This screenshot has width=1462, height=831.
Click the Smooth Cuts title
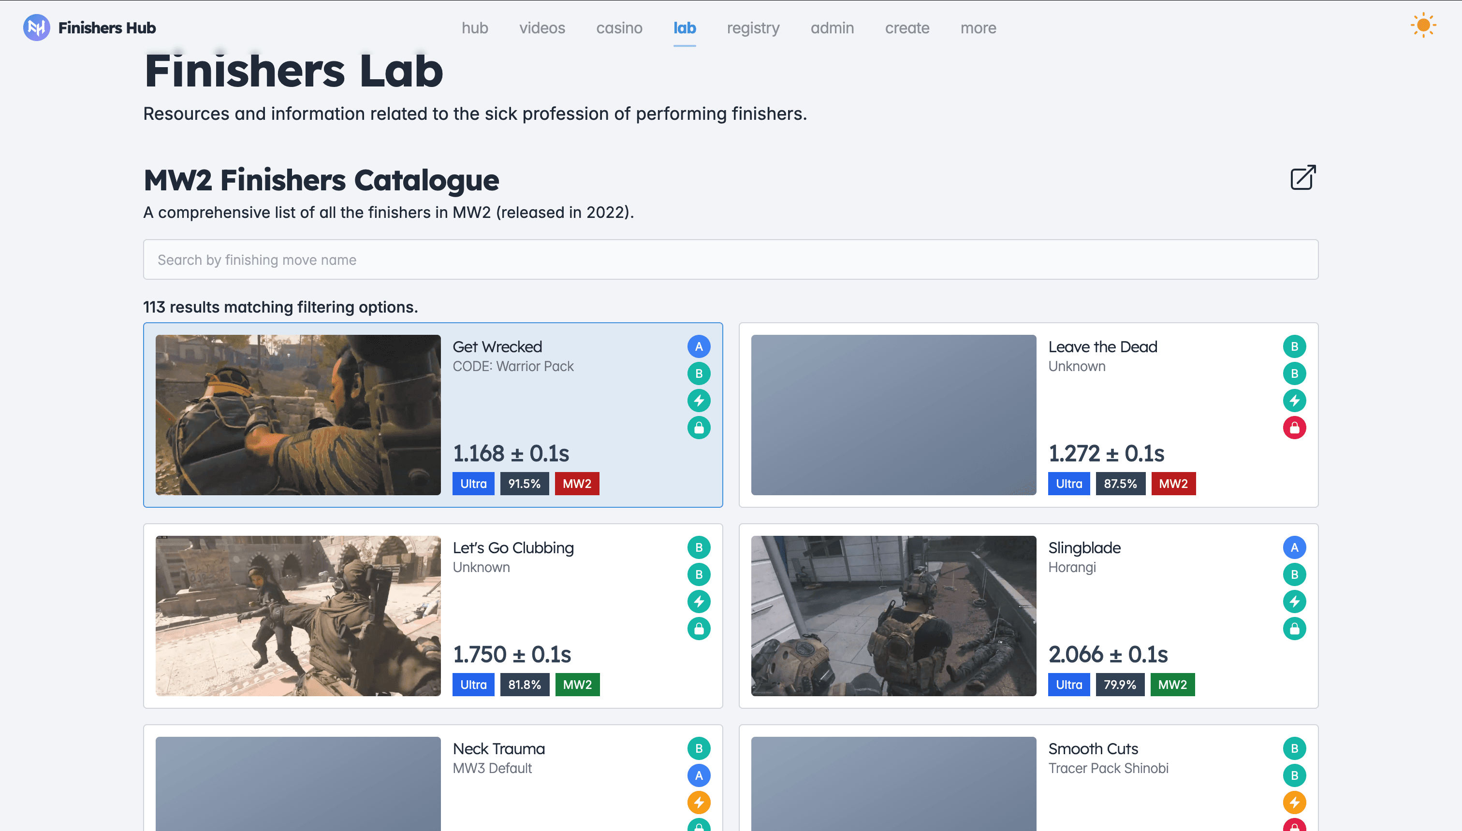pyautogui.click(x=1093, y=749)
